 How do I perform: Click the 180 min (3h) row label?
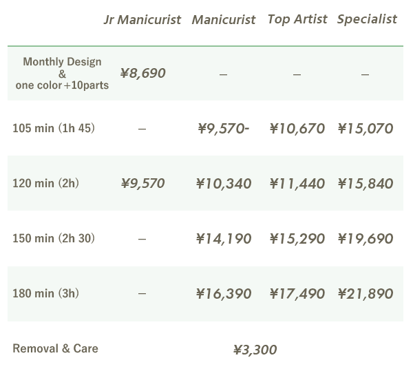click(45, 293)
